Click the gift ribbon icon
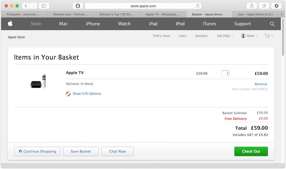 68,94
